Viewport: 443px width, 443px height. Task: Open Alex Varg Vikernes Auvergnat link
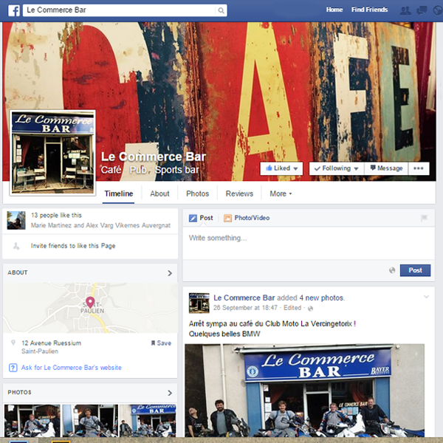[128, 225]
